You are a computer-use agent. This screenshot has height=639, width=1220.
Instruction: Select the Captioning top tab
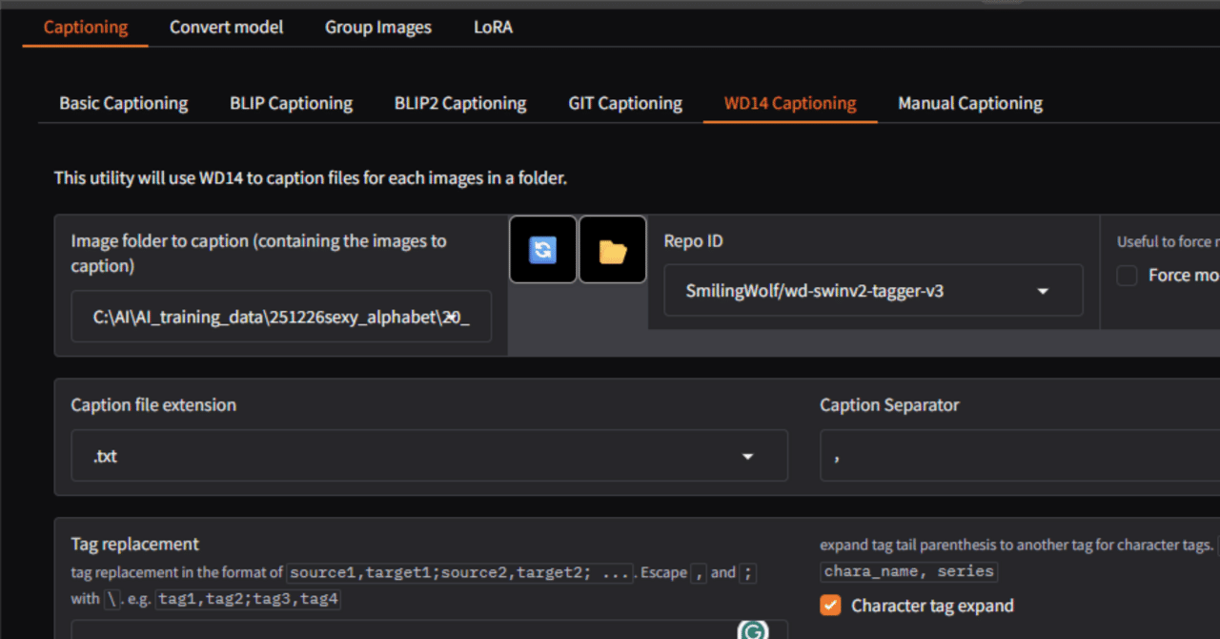86,27
